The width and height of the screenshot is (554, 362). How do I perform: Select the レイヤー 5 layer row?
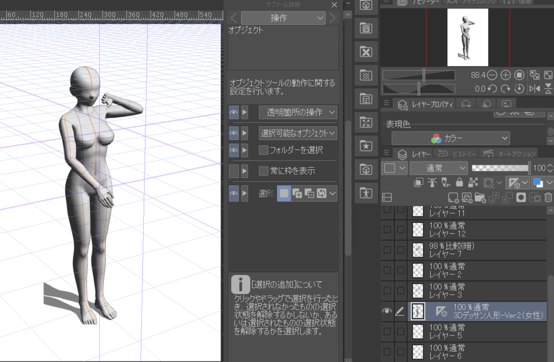point(478,331)
